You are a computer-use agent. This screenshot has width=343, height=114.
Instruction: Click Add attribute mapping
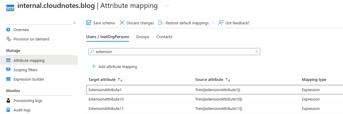tap(118, 67)
